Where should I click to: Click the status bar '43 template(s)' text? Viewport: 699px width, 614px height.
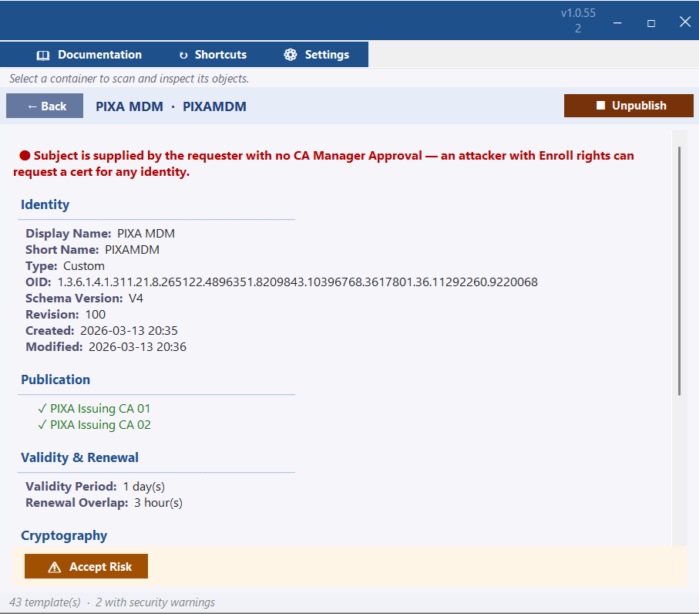pos(45,602)
